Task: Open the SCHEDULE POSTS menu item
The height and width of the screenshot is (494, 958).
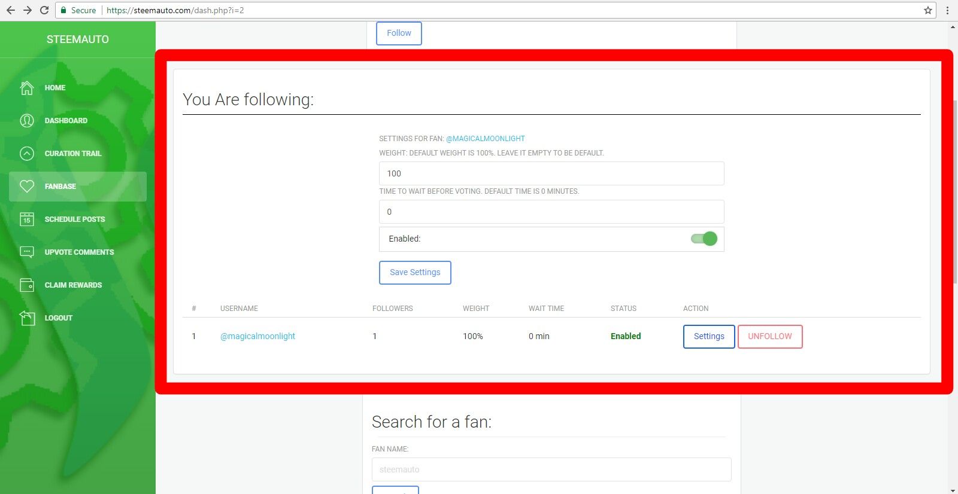Action: point(78,219)
